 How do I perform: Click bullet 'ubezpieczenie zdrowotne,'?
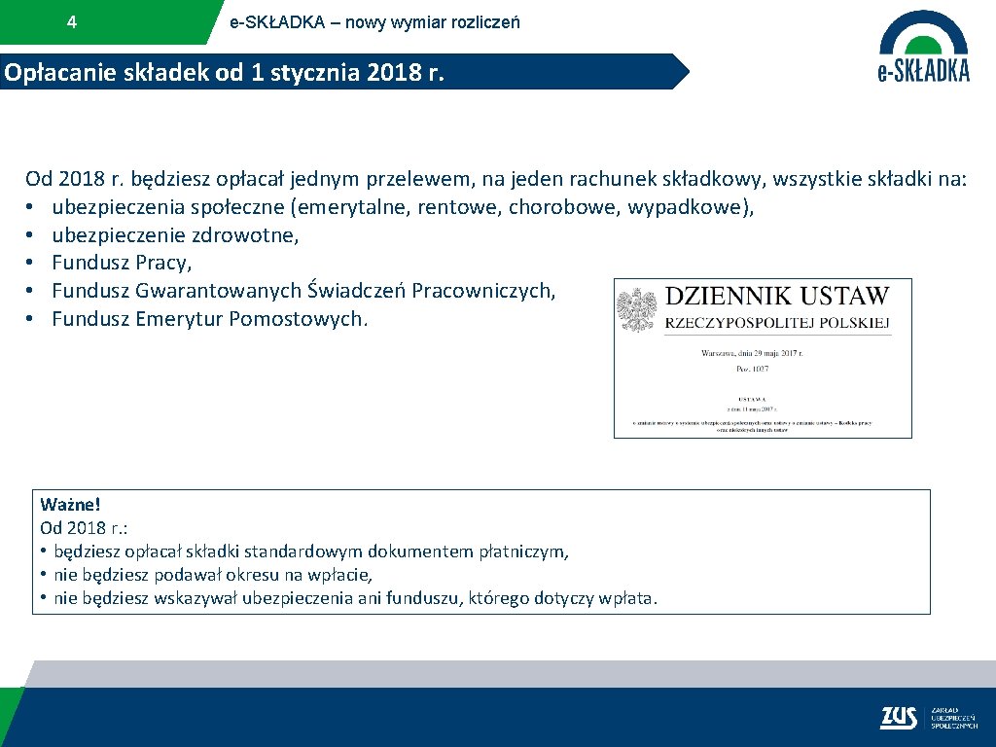click(x=175, y=235)
